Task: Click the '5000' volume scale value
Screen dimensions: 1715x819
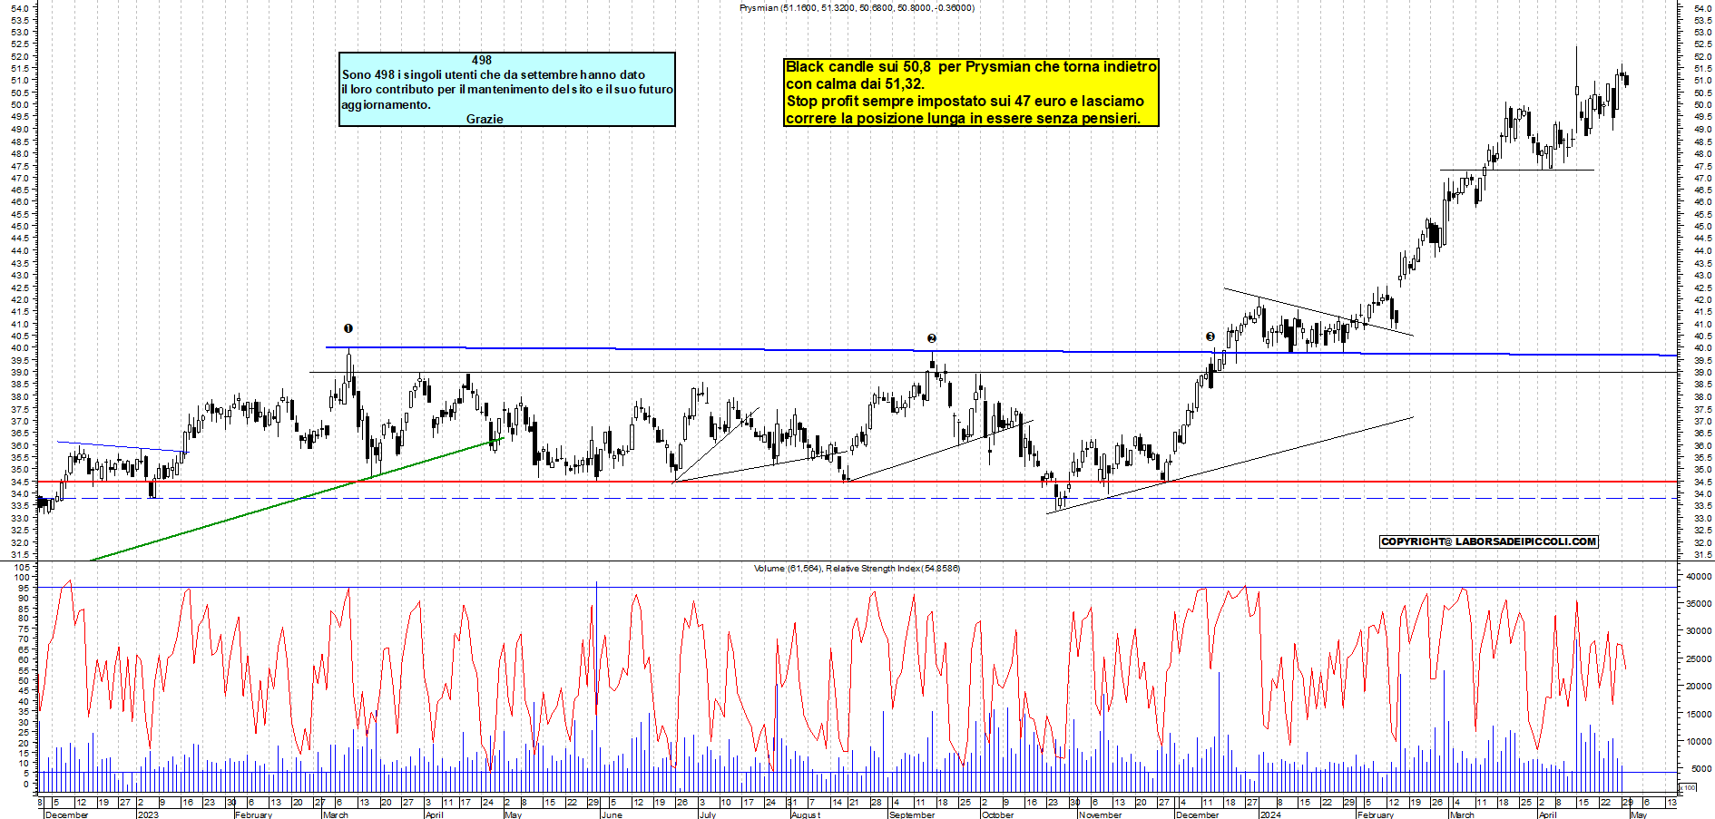Action: (x=1701, y=769)
